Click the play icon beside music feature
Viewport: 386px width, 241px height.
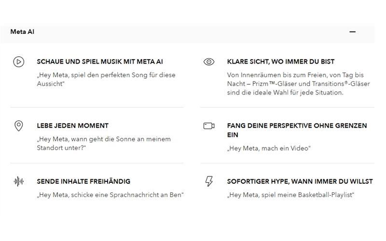point(18,62)
